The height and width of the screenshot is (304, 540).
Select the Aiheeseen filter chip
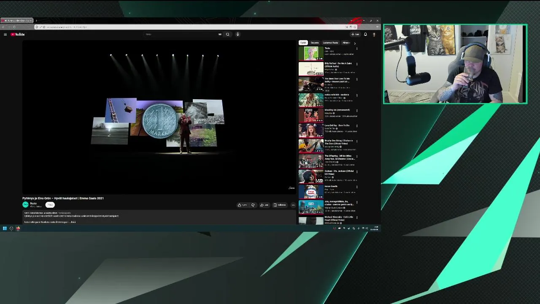pos(346,43)
